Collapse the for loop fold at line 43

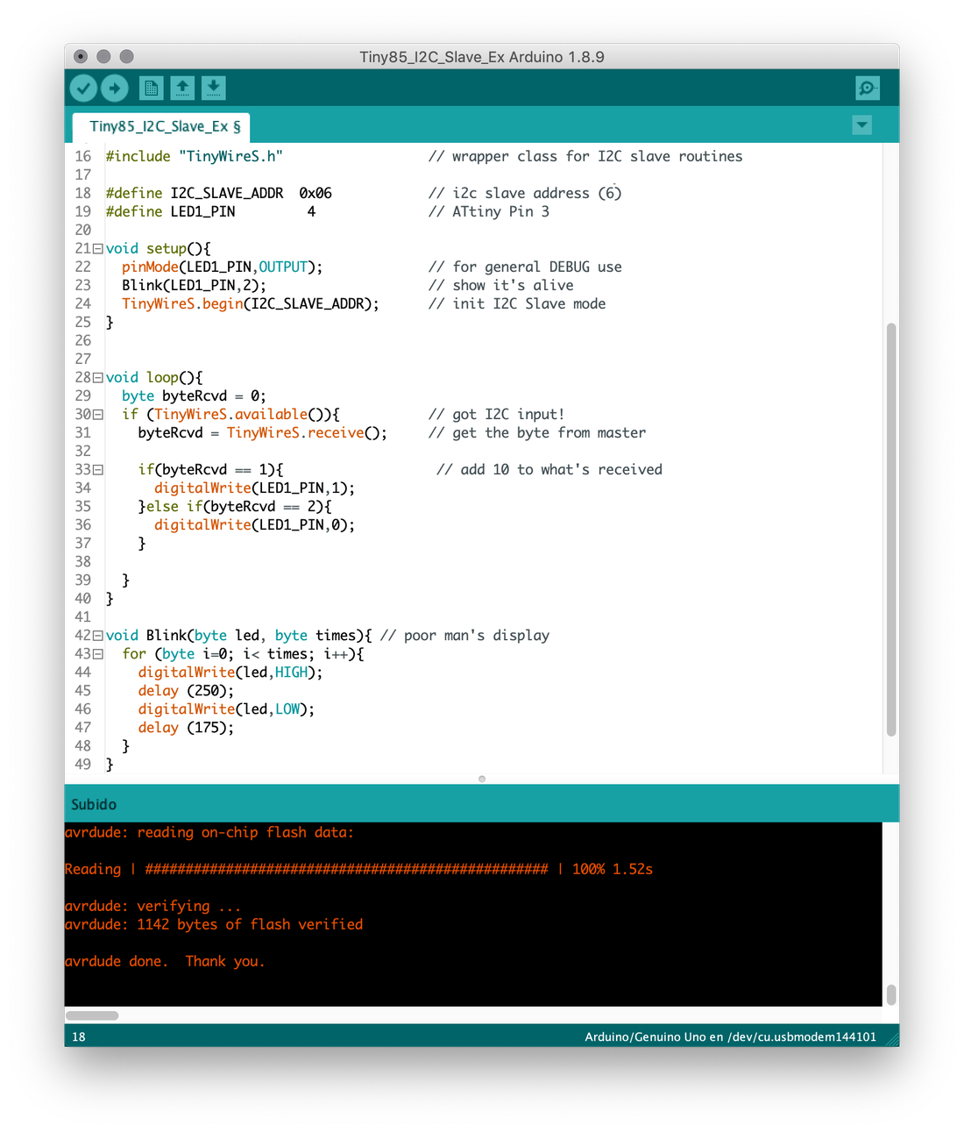point(98,654)
